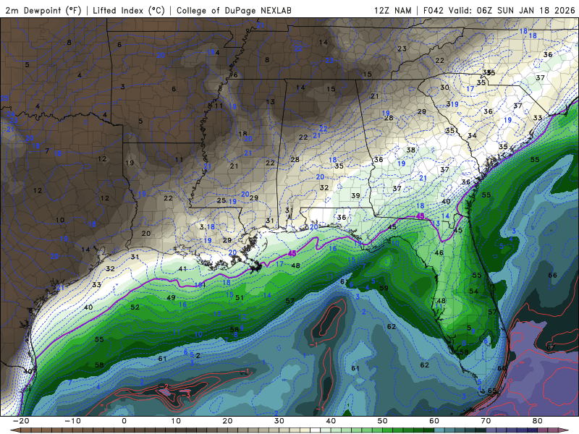The width and height of the screenshot is (579, 434).
Task: Click the black dewpoint value "13" in northern Mississippi
Action: pyautogui.click(x=270, y=101)
